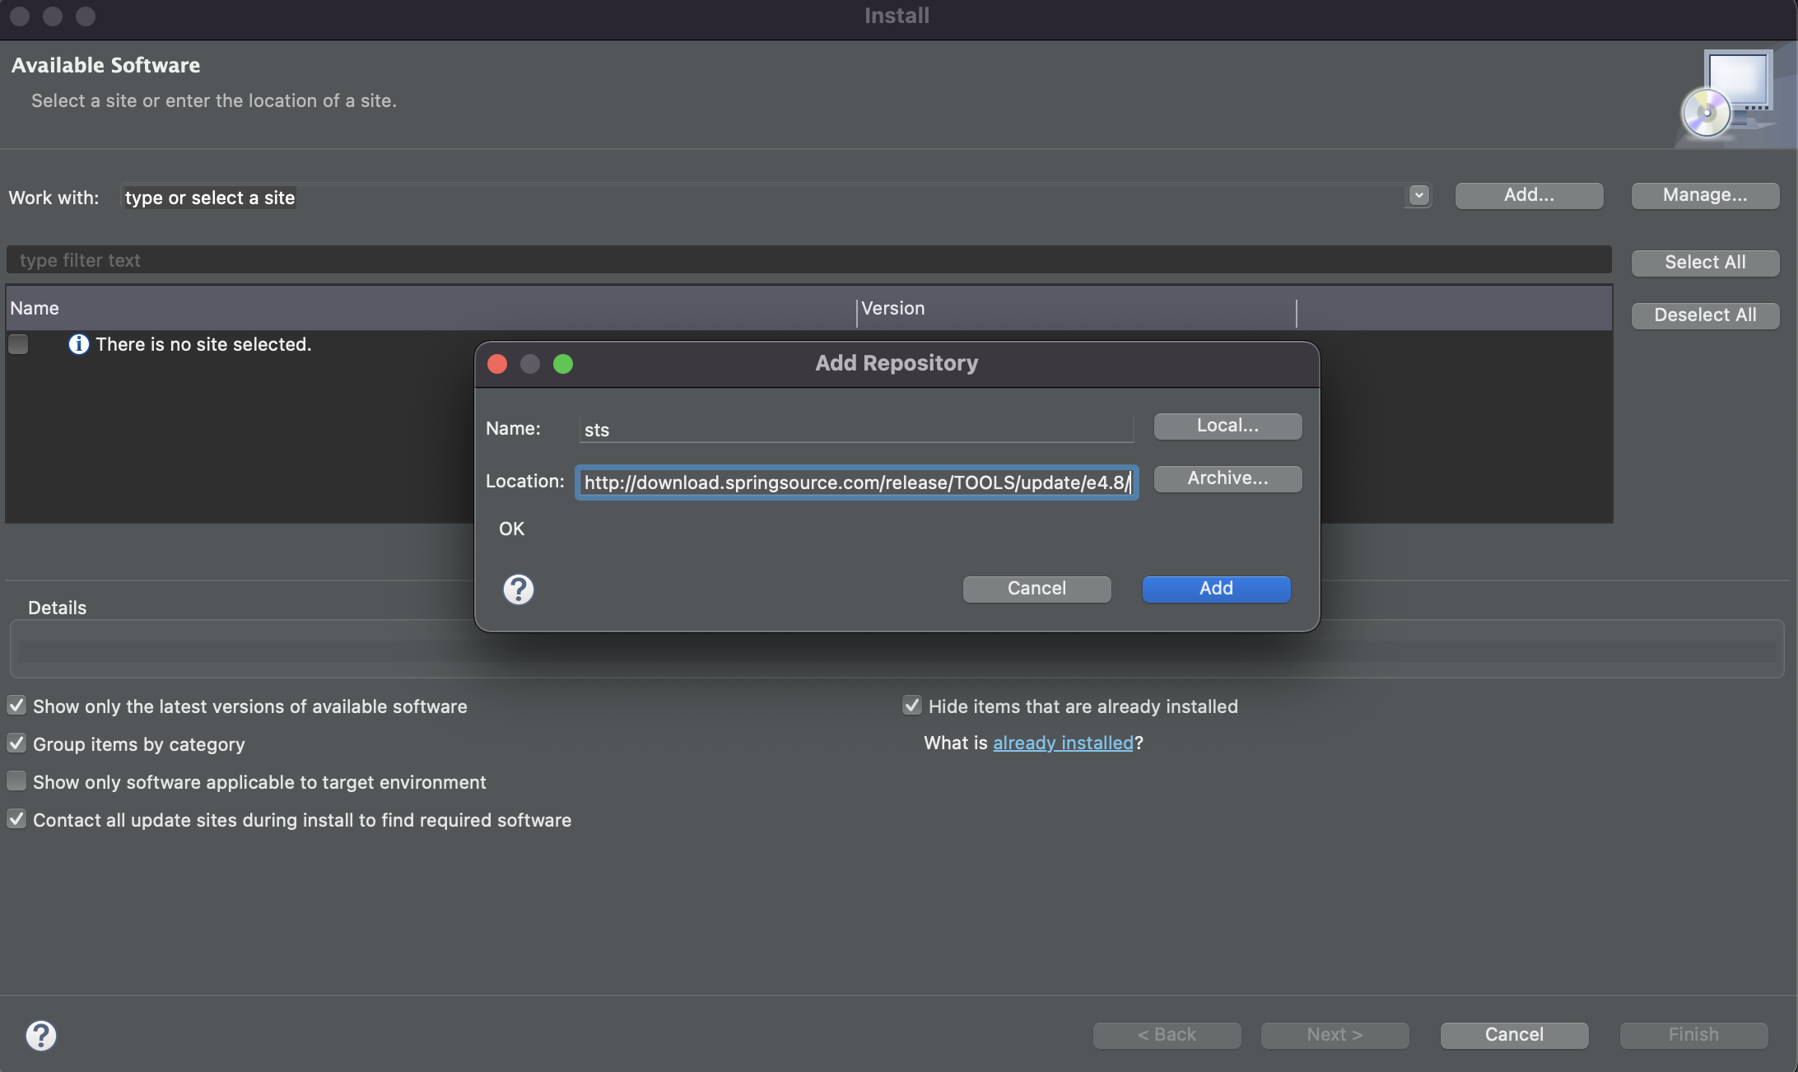Click the type filter text box
1798x1072 pixels.
click(807, 260)
